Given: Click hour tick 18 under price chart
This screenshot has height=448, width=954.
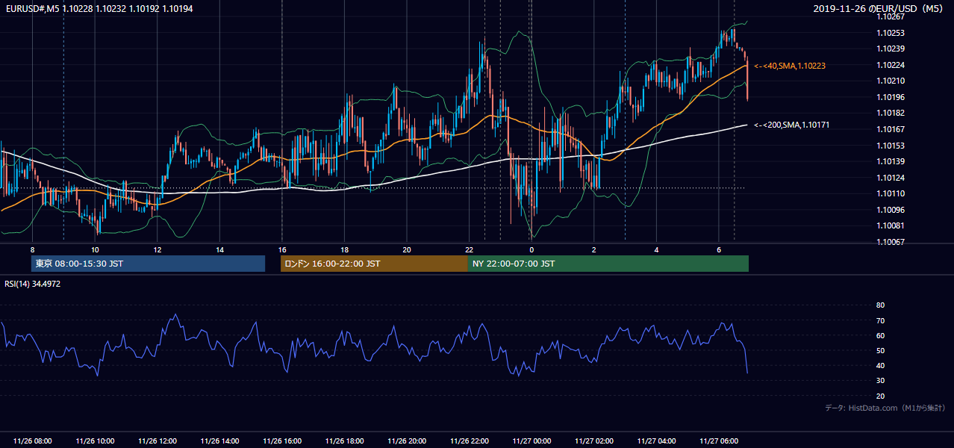Looking at the screenshot, I should pos(344,249).
